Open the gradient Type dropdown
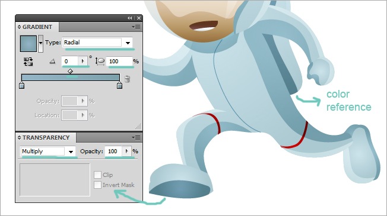The width and height of the screenshot is (387, 216). (x=128, y=43)
